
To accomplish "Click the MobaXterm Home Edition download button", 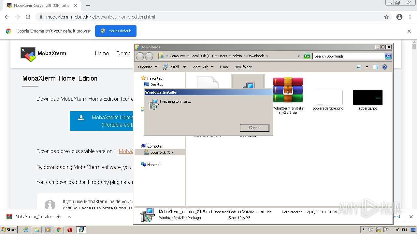I will tap(101, 121).
